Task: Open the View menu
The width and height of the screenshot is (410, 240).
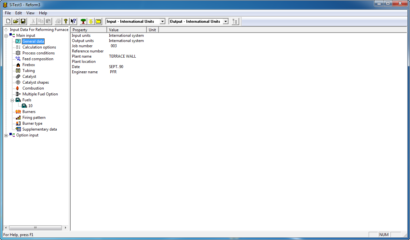Action: tap(30, 13)
